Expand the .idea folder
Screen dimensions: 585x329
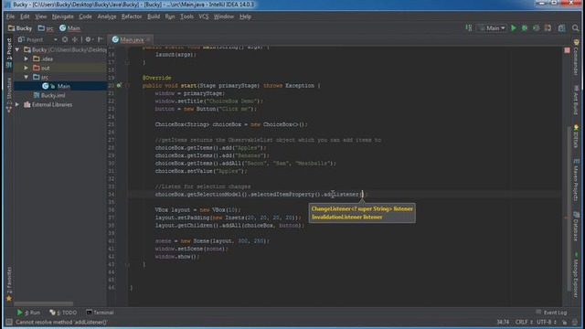[27, 58]
